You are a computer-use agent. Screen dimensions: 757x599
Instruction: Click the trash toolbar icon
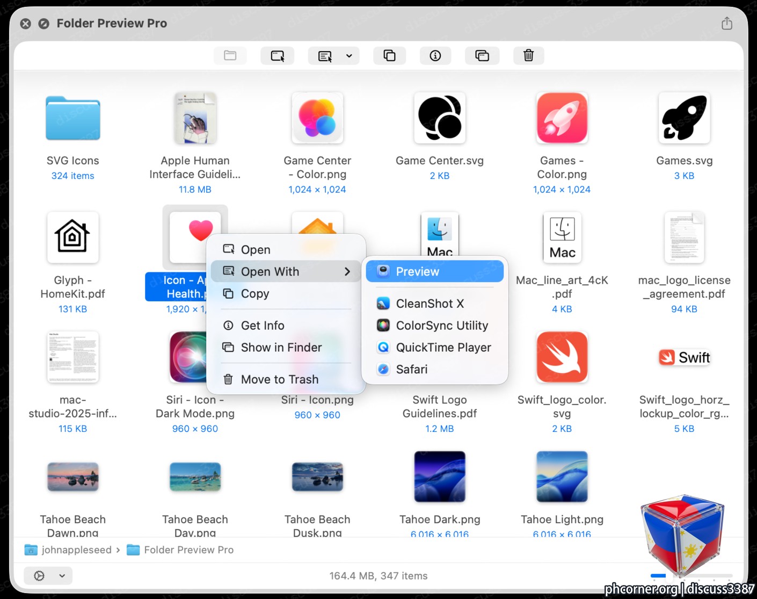pyautogui.click(x=529, y=55)
